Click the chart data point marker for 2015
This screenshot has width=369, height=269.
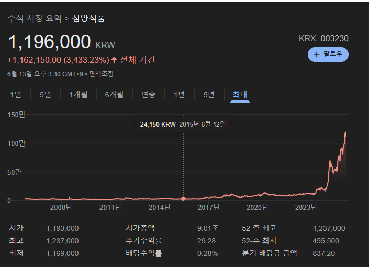coord(183,199)
